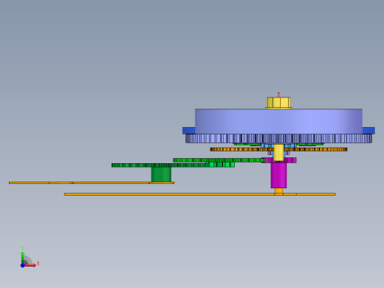
Task: Click the red X axis arrow of the triad
Action: pyautogui.click(x=30, y=265)
